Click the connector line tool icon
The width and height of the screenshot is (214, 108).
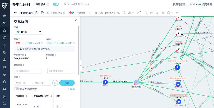pos(146,13)
